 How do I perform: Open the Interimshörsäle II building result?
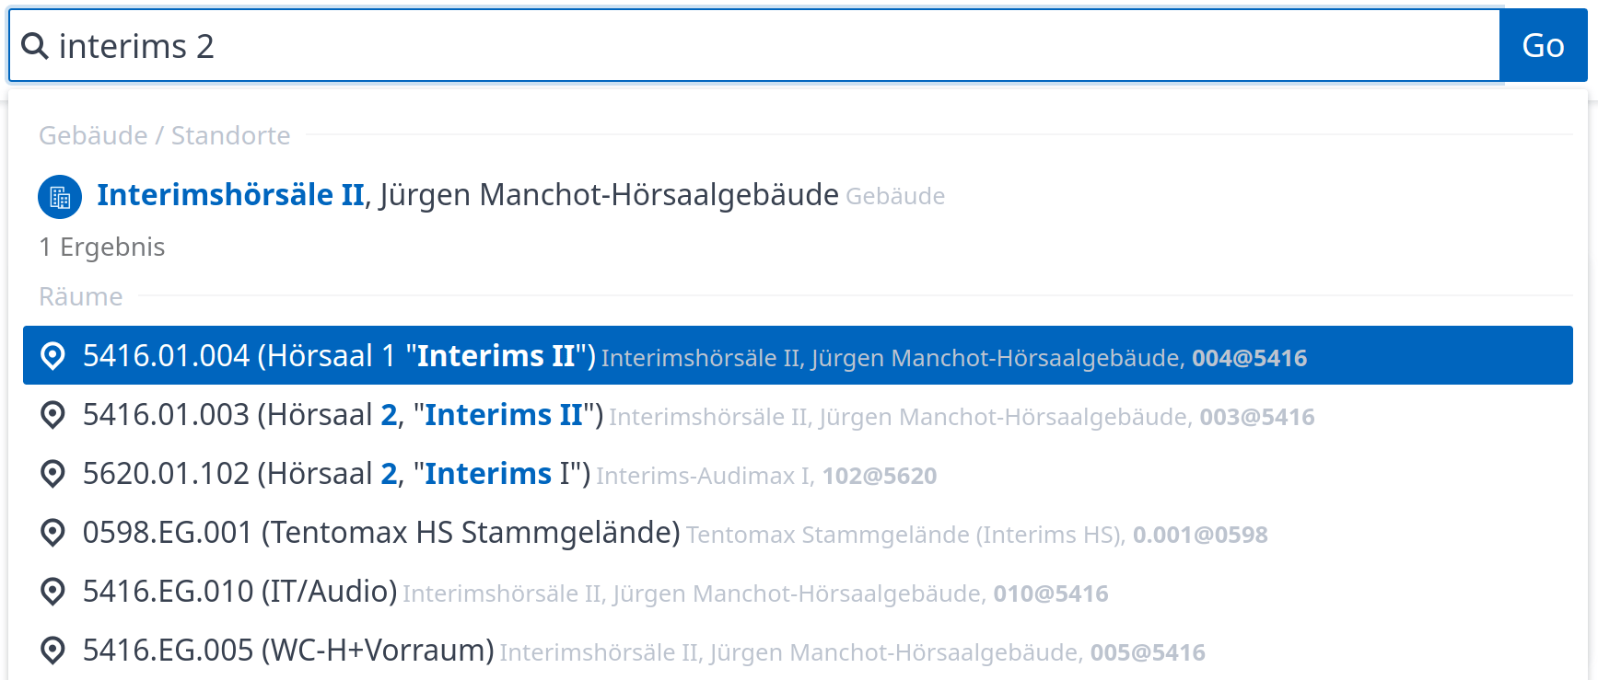click(798, 195)
